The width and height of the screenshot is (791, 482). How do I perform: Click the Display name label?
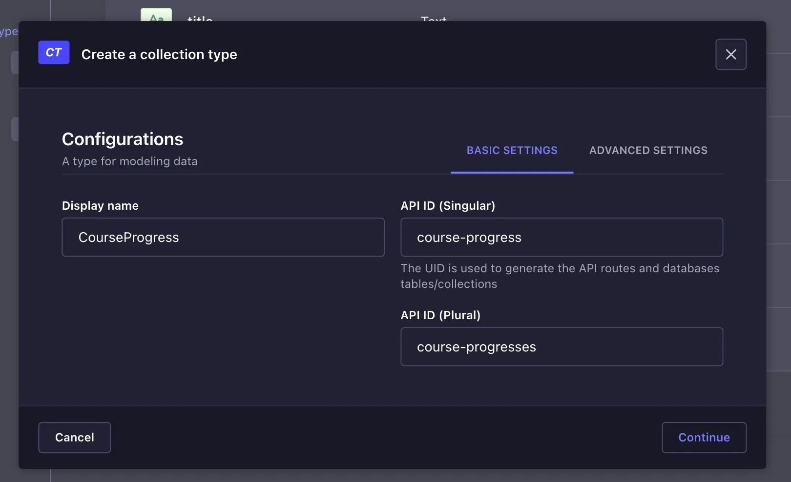tap(100, 206)
